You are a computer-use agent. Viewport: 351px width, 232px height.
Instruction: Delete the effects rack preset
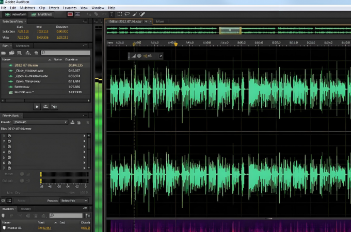[79, 123]
